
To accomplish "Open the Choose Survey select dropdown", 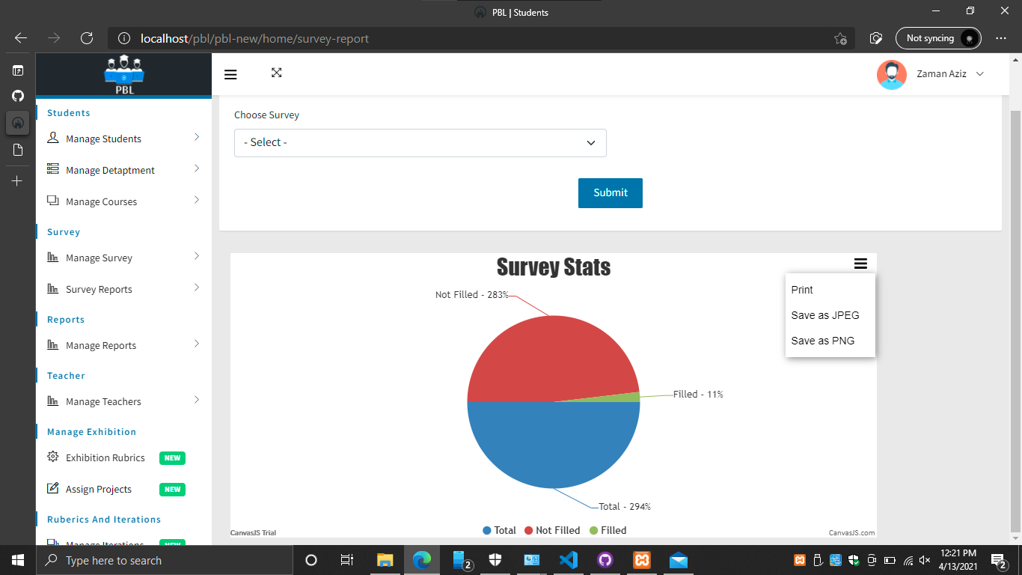I will [420, 143].
